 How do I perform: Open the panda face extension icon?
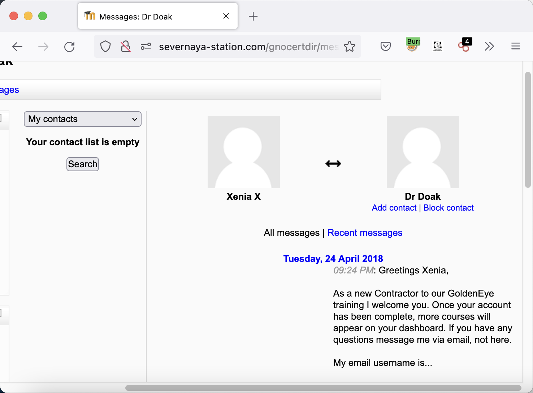tap(438, 46)
